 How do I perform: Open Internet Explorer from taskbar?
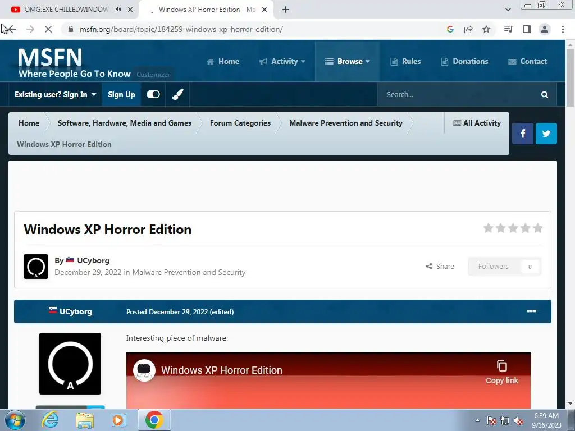click(50, 420)
